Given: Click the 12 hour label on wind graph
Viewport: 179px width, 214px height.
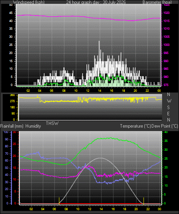Looking at the screenshot, I should coord(88,91).
